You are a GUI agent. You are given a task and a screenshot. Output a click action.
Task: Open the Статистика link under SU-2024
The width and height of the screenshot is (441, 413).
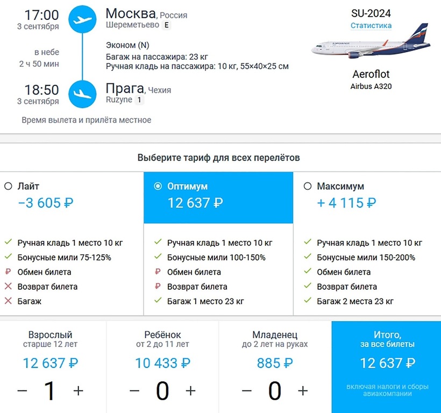click(371, 26)
